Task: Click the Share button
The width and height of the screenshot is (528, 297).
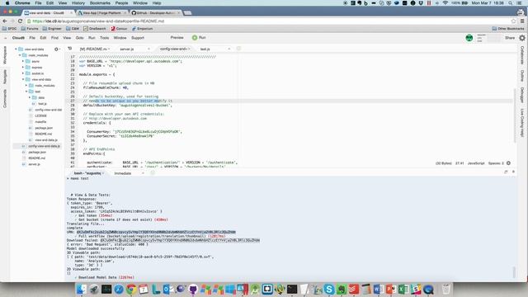Action: 510,38
